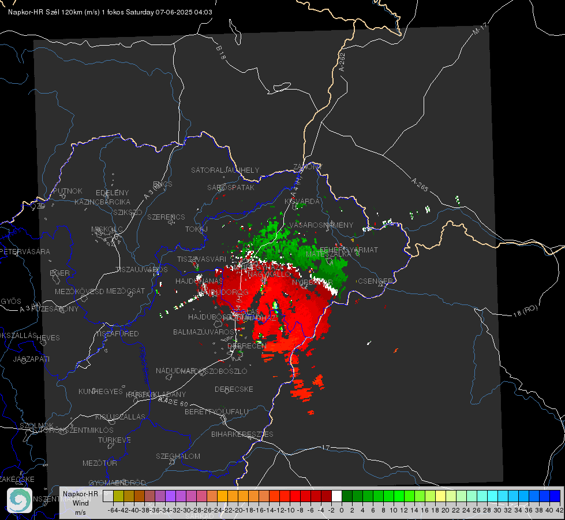Select the dark green swatch between 0 and 2
The width and height of the screenshot is (565, 520).
(x=347, y=496)
